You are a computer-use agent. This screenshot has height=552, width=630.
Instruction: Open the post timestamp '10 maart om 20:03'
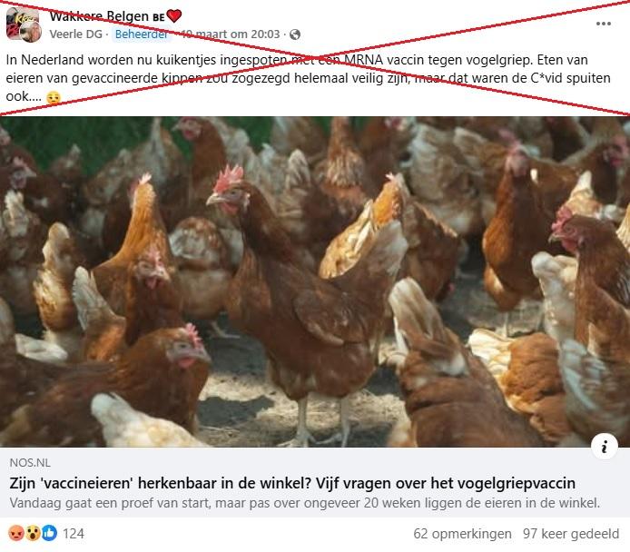(x=230, y=34)
